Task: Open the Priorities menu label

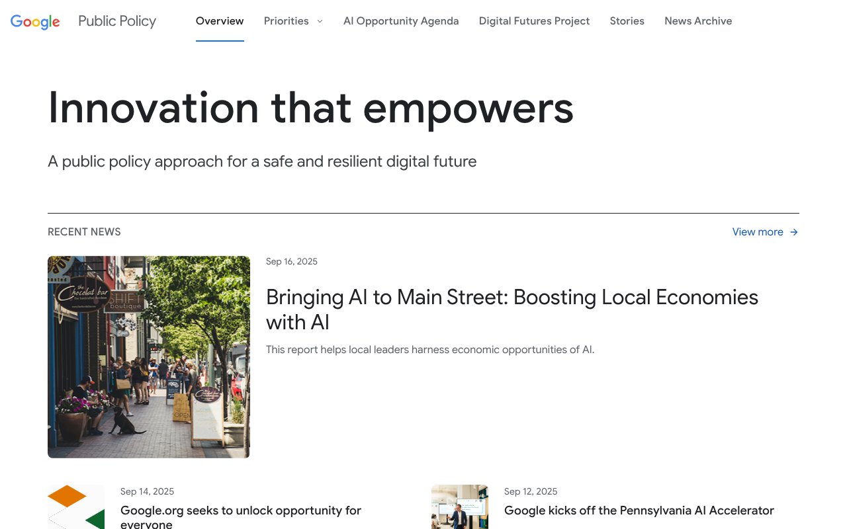Action: (x=286, y=21)
